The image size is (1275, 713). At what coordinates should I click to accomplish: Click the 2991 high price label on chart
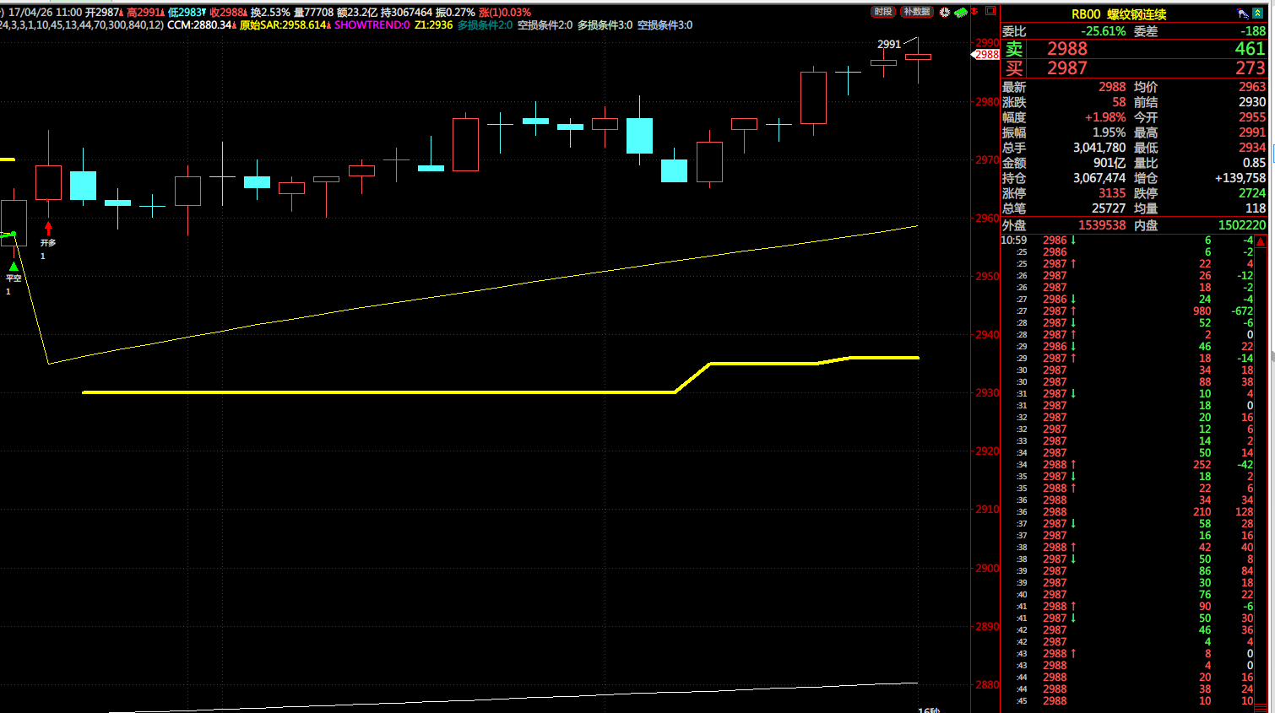[888, 44]
